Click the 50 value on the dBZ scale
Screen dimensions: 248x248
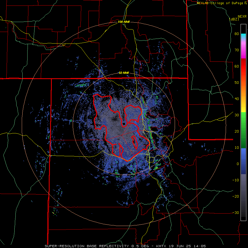click(x=237, y=83)
